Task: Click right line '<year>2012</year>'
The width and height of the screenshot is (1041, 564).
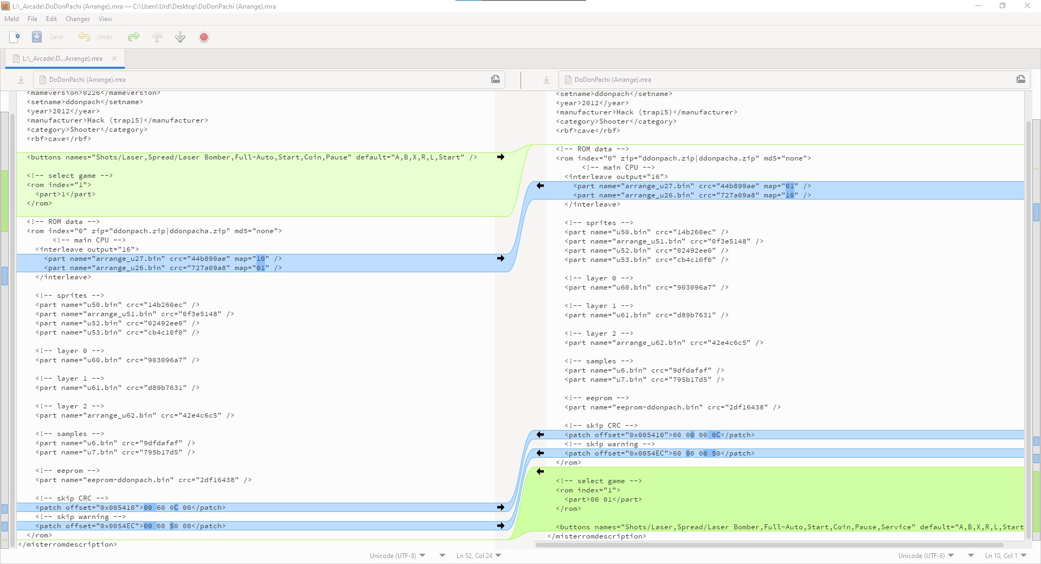Action: point(593,102)
